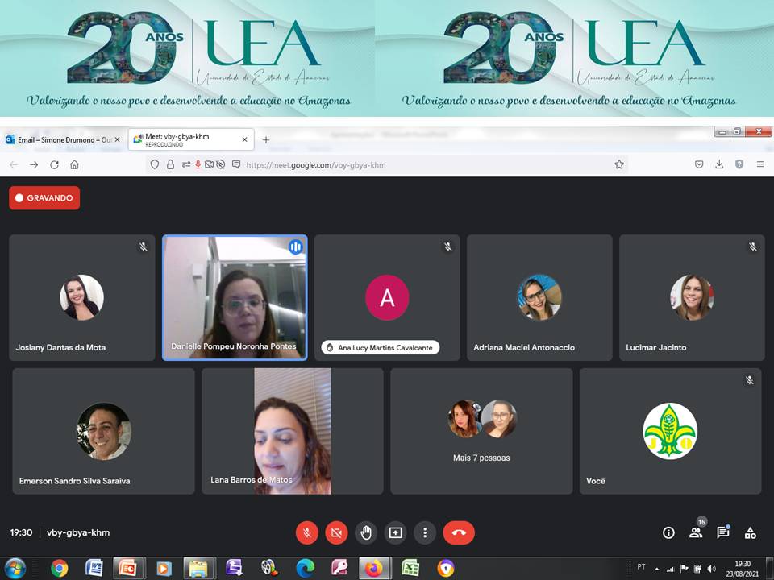Leave the call with the red hang-up button
Image resolution: width=774 pixels, height=580 pixels.
459,532
